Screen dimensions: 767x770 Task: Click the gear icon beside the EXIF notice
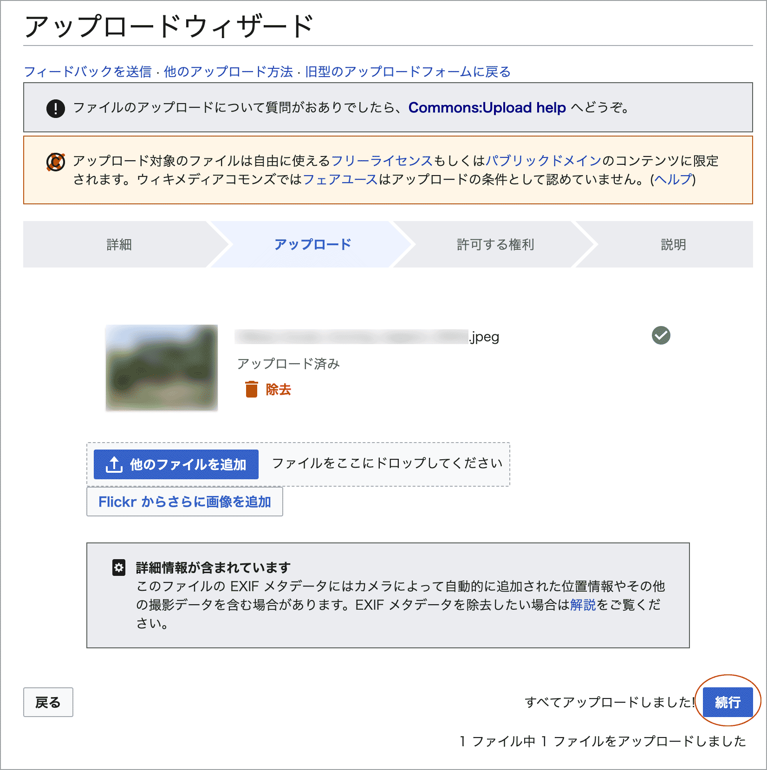click(x=119, y=568)
